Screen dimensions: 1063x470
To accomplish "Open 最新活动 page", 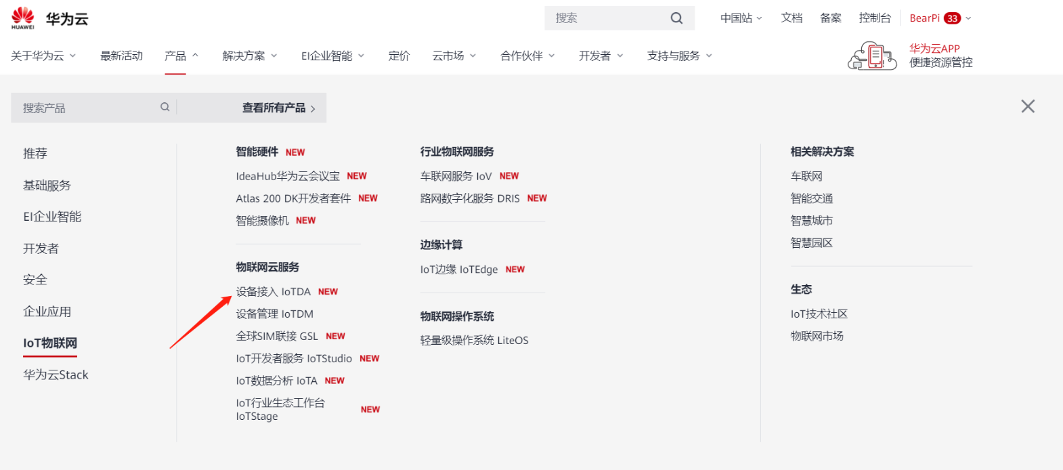I will coord(121,56).
